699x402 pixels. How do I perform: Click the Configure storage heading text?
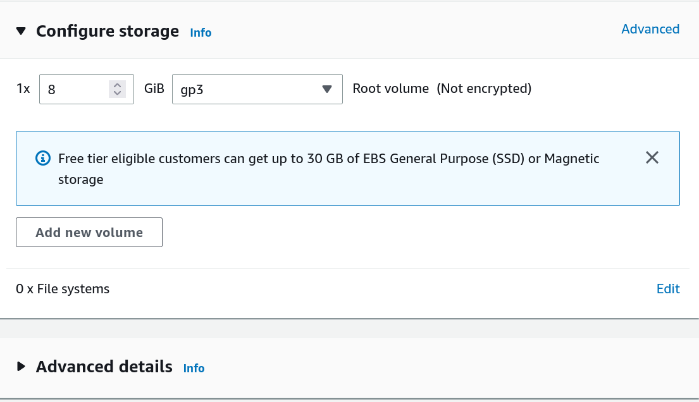(108, 32)
